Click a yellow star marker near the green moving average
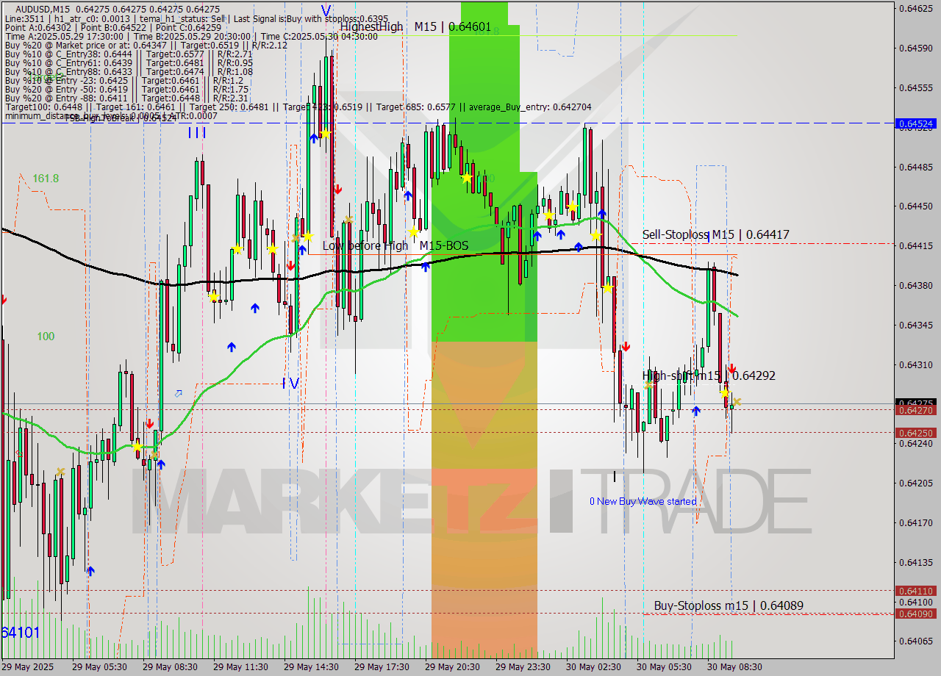The image size is (941, 676). pyautogui.click(x=137, y=446)
